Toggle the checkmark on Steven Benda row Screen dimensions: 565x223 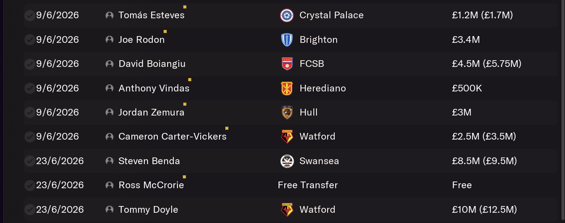click(30, 161)
